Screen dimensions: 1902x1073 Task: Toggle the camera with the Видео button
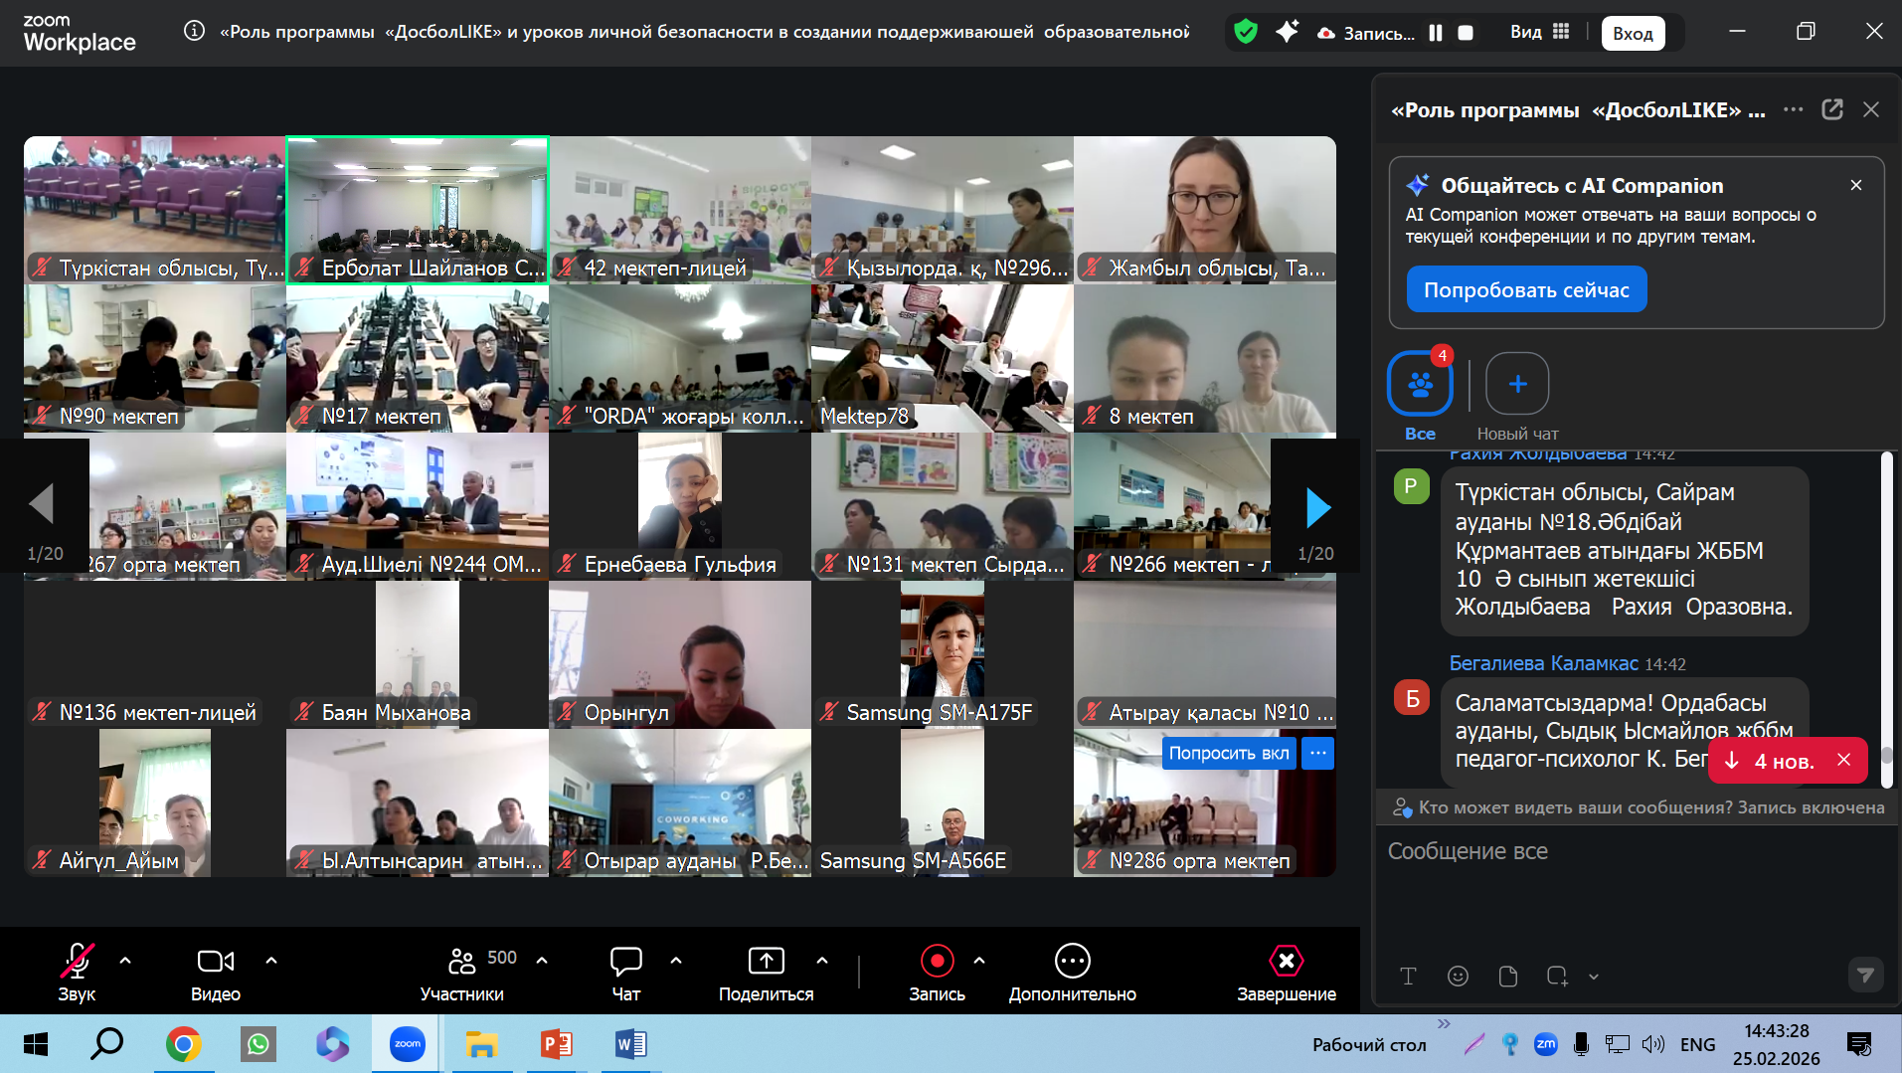[x=216, y=972]
